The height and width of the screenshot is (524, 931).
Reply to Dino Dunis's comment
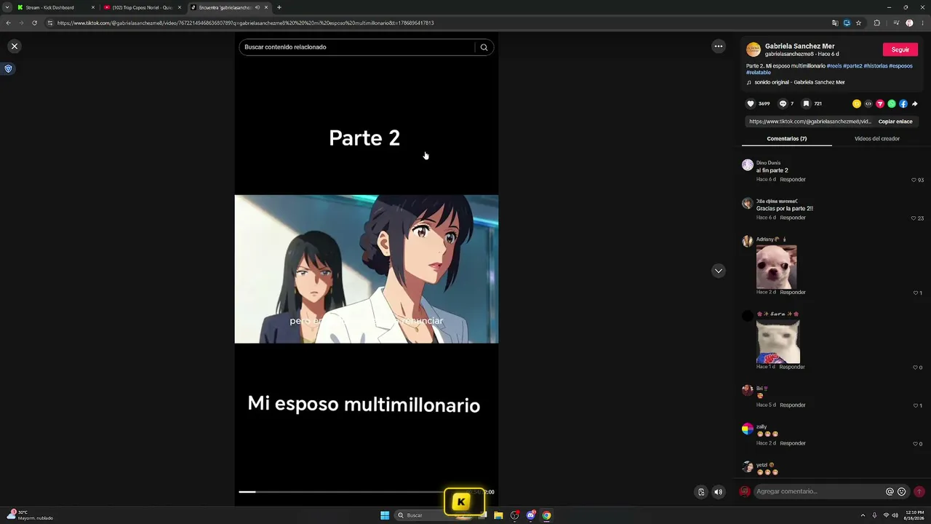(x=793, y=180)
